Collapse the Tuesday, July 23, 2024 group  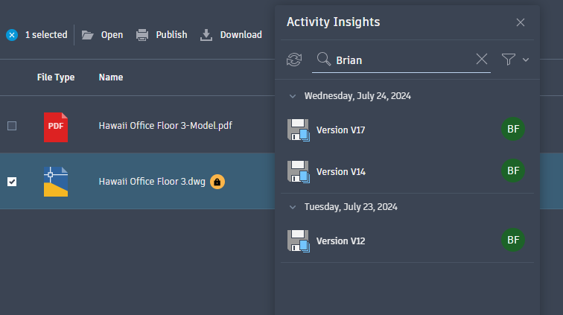[x=293, y=207]
